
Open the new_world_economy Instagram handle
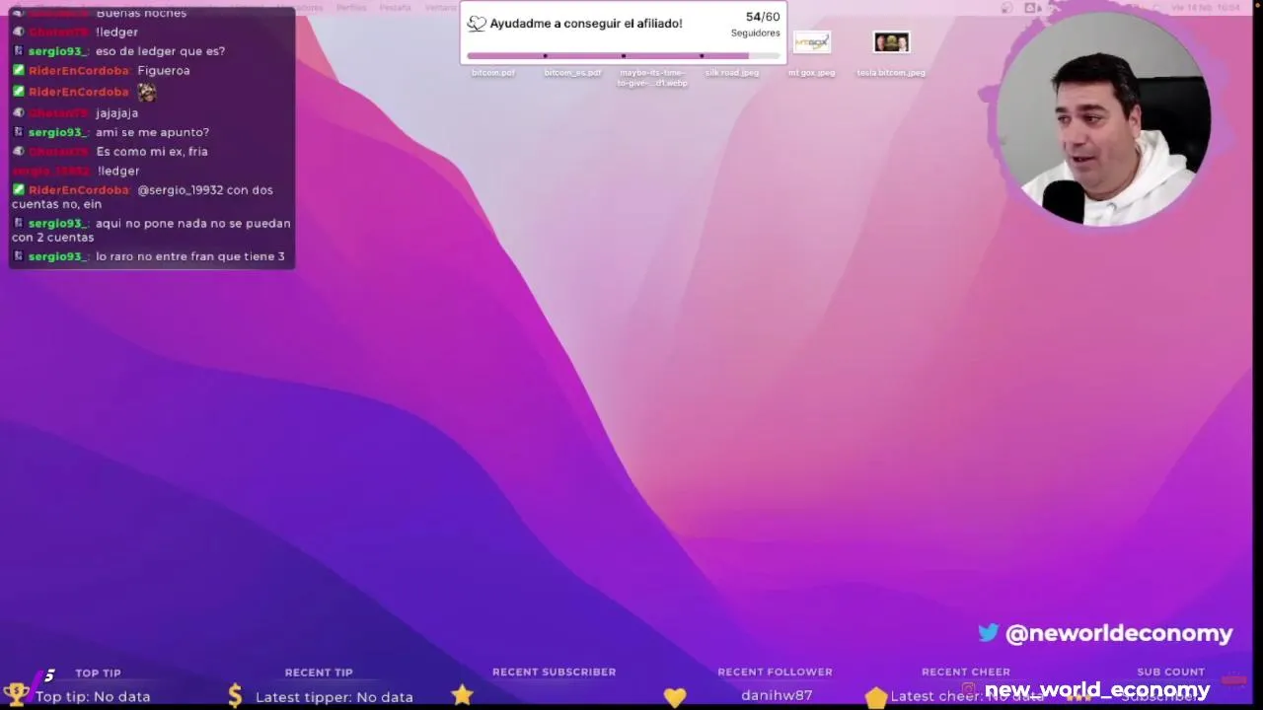pos(1097,690)
